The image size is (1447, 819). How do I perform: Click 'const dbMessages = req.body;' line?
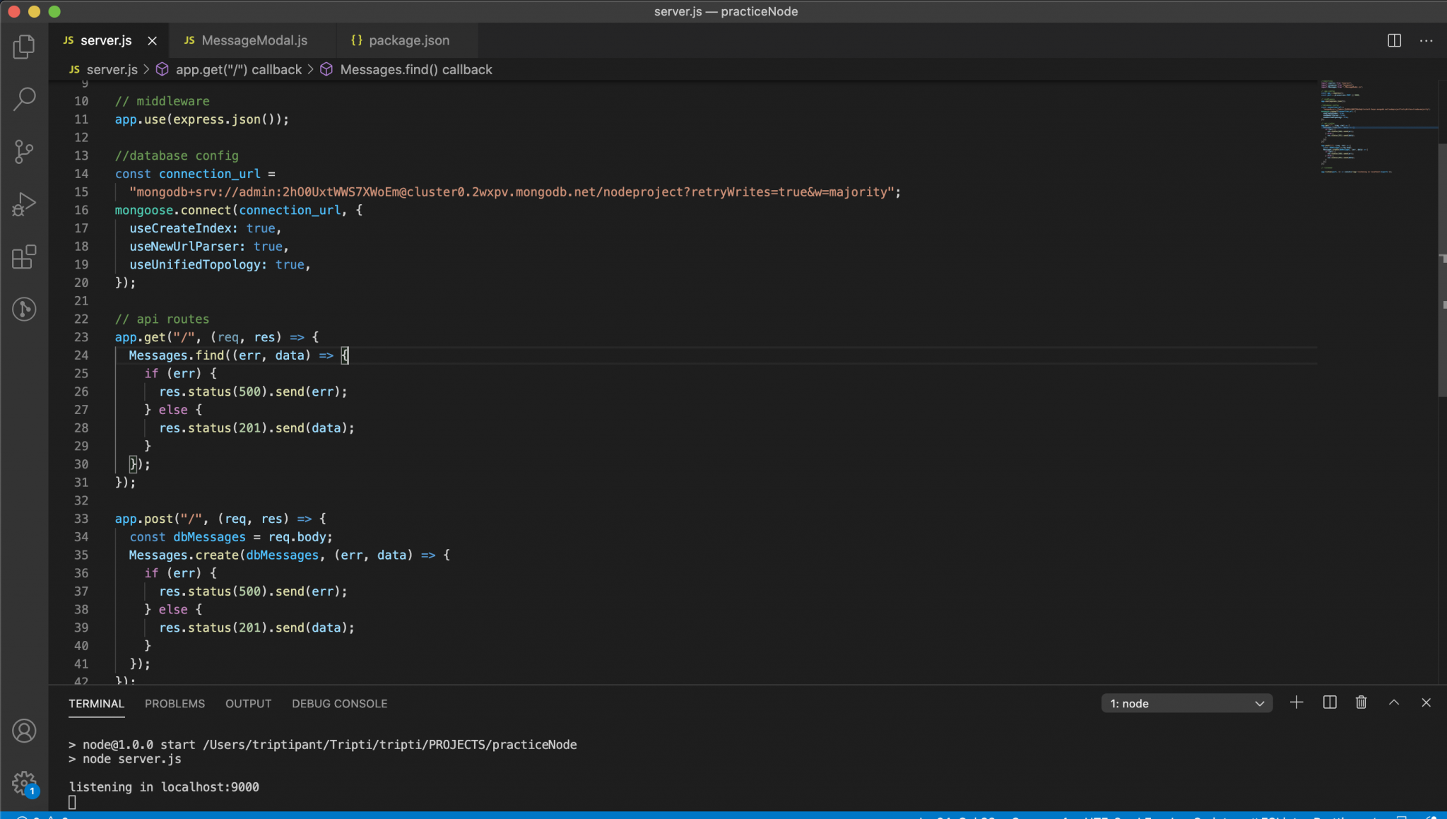click(x=231, y=537)
